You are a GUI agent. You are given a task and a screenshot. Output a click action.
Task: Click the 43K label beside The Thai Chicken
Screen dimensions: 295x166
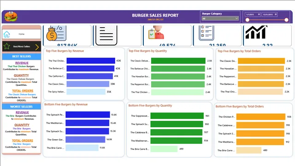pos(118,61)
